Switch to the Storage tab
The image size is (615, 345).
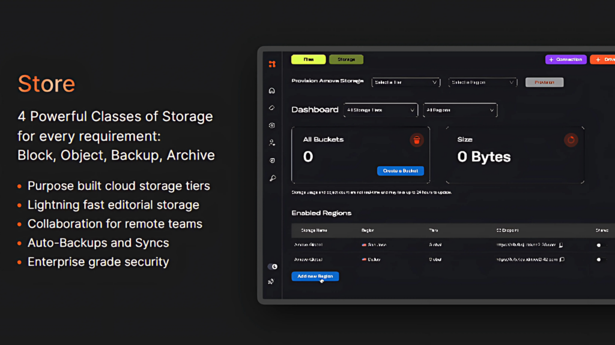coord(346,59)
